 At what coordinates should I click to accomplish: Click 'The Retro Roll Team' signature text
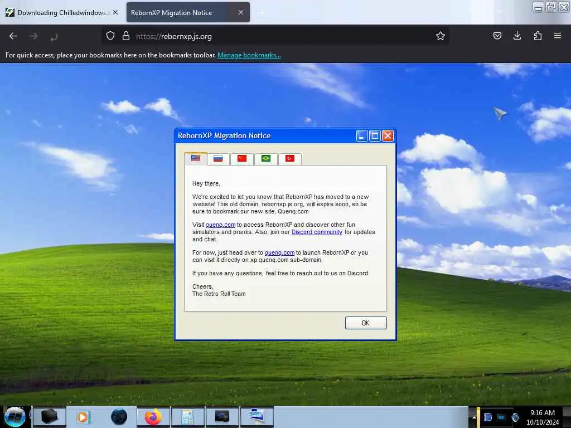[219, 294]
